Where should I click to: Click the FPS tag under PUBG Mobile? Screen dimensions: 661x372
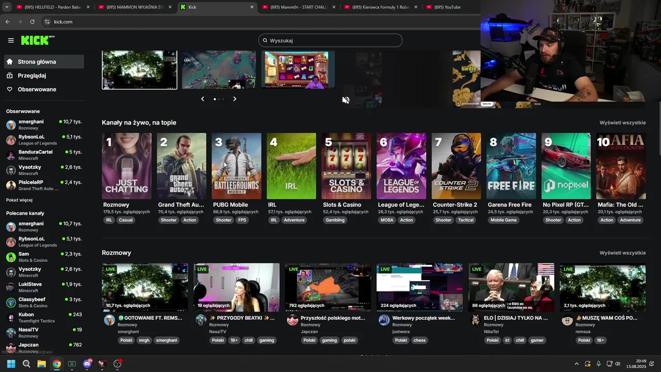(242, 220)
